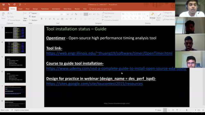
Task: Open Shape Fill options
Action: (x=168, y=13)
